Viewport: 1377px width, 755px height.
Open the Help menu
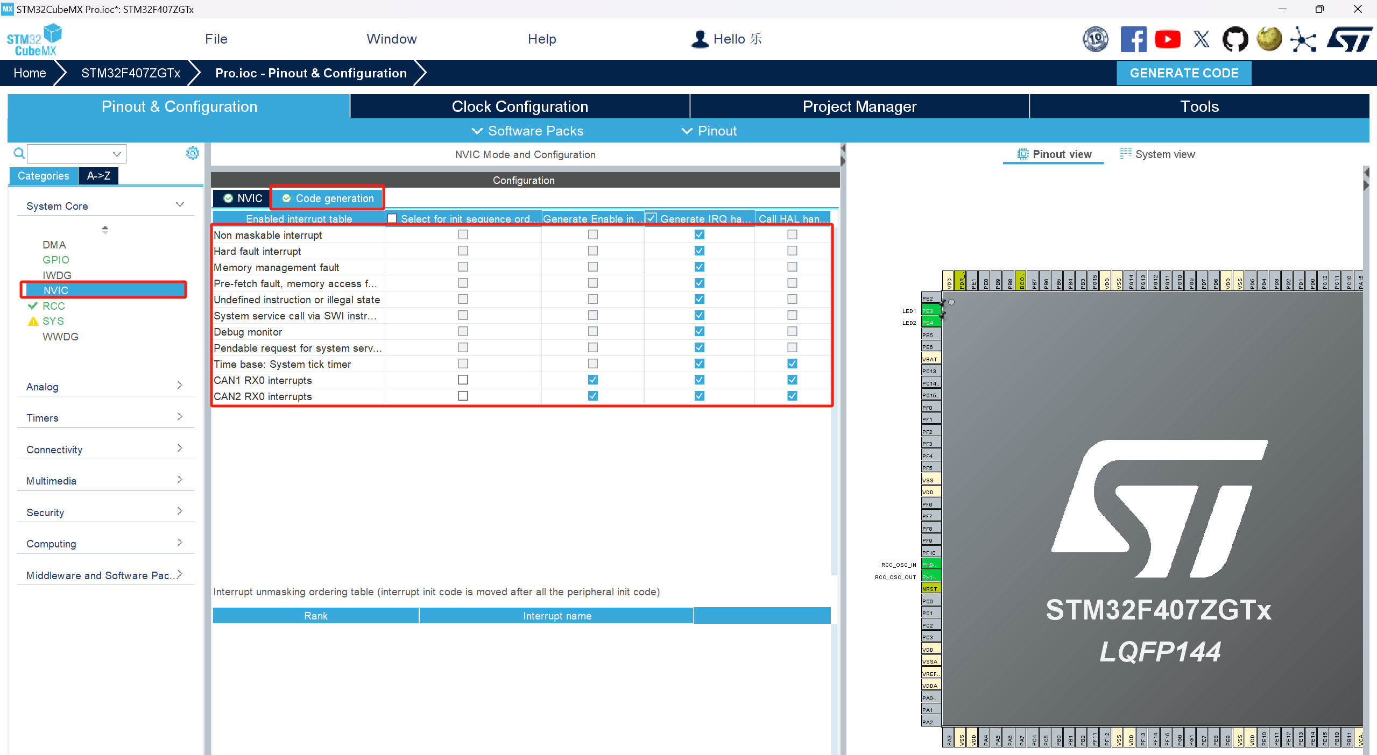pos(542,39)
